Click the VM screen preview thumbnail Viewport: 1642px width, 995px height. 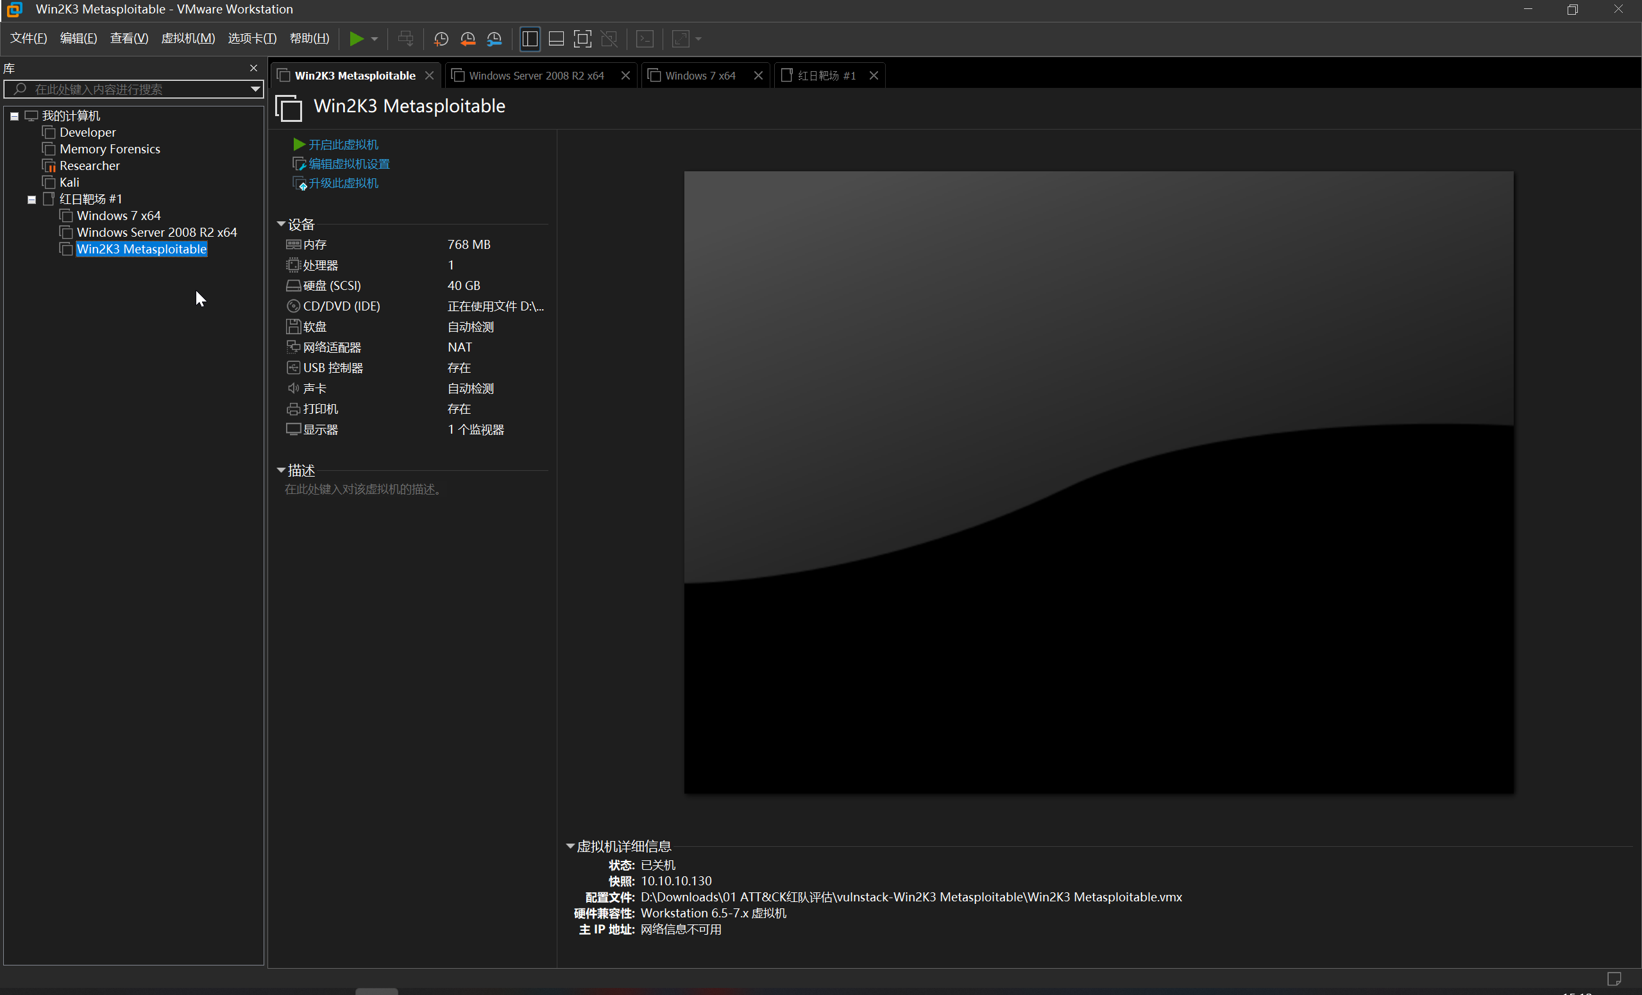[x=1099, y=482]
